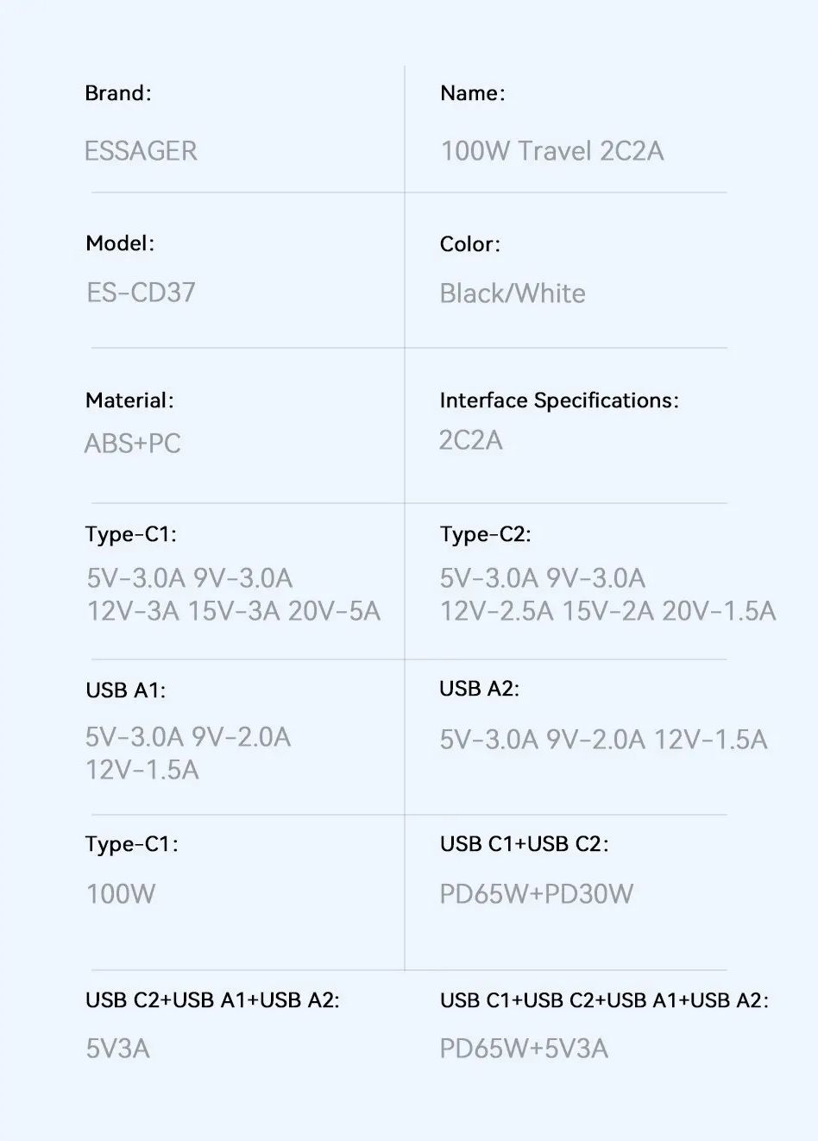Select the 100W Travel 2C2A name text
The height and width of the screenshot is (1141, 818).
tap(552, 151)
